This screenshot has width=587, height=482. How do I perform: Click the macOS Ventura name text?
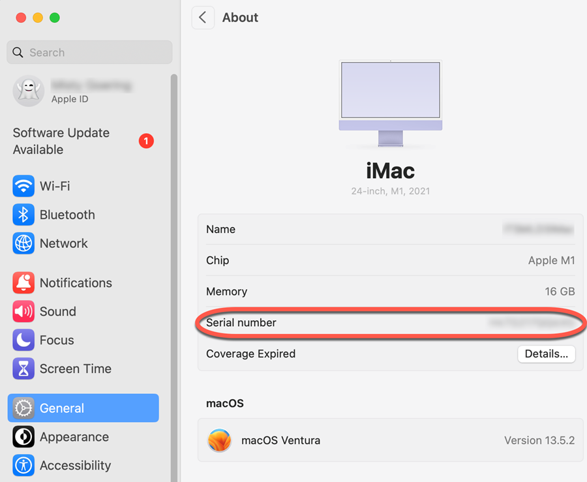(x=280, y=440)
